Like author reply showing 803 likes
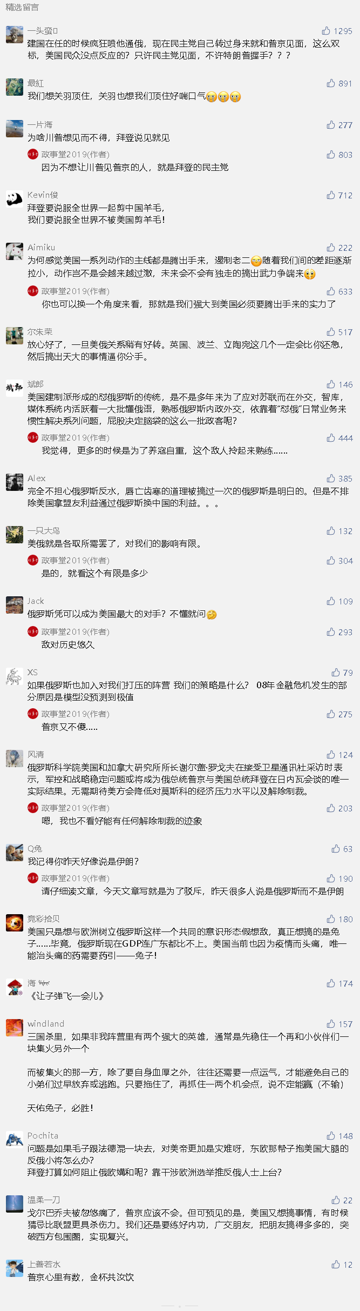This screenshot has height=1311, width=360. tap(331, 155)
